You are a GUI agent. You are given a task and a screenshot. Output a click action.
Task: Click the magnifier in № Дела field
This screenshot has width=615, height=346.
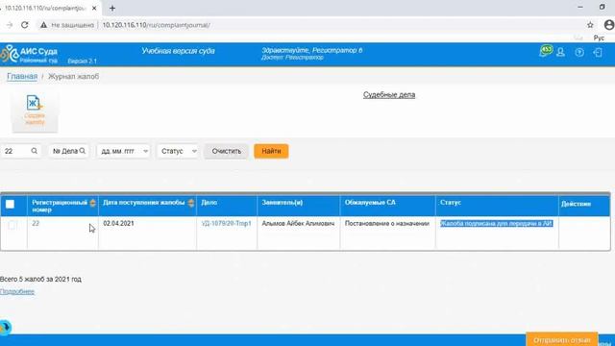click(83, 151)
